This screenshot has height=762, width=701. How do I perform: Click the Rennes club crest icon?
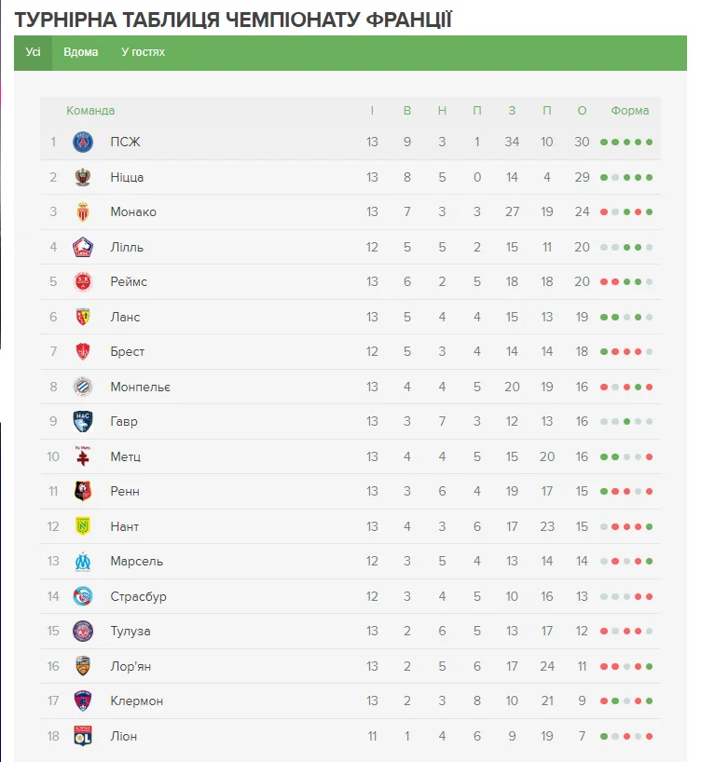coord(84,491)
